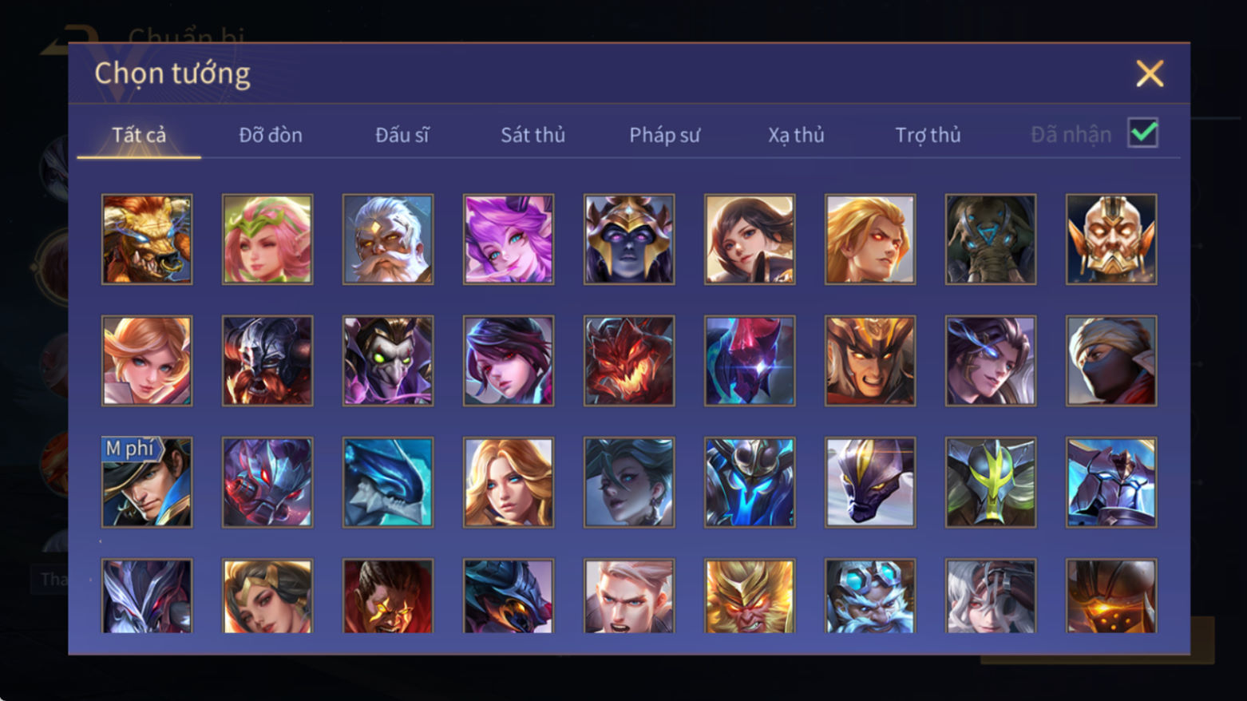Open the Sát thủ tab

click(x=532, y=135)
